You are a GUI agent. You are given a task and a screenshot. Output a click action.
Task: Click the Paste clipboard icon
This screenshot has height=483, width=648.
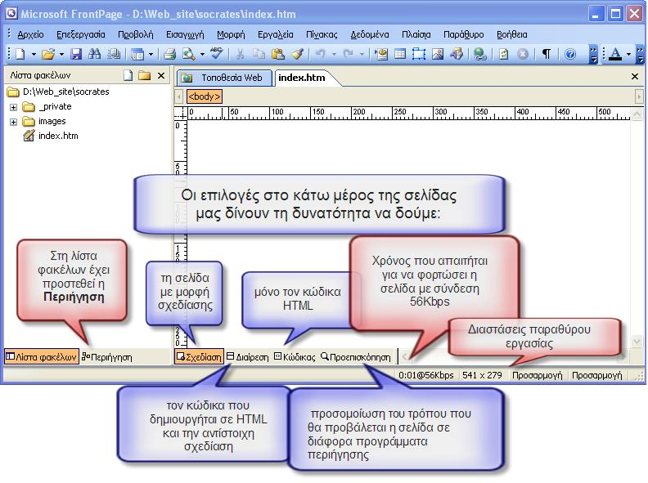point(277,54)
